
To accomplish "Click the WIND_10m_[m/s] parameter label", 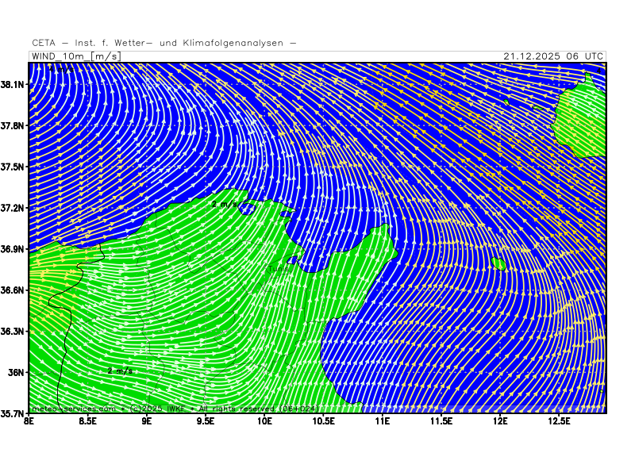I will pos(76,56).
